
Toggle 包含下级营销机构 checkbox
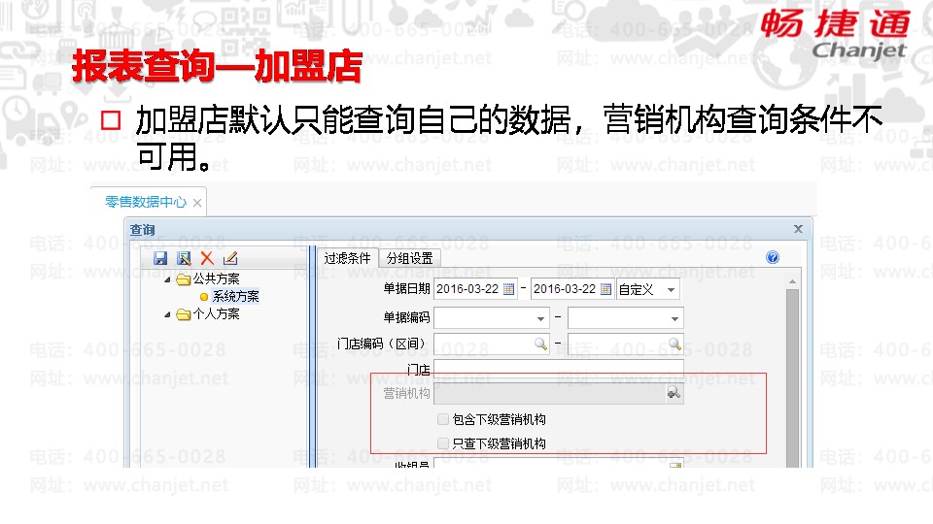tap(443, 419)
